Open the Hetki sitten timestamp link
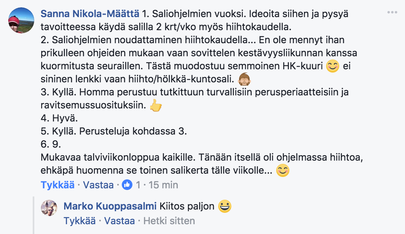Viewport: 405px width, 234px height. coord(169,221)
